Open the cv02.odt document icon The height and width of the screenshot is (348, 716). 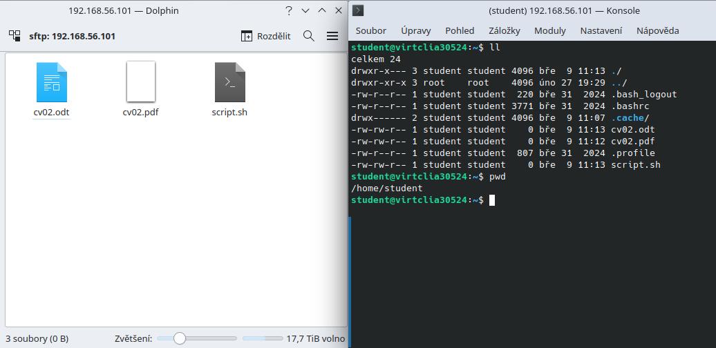tap(52, 82)
